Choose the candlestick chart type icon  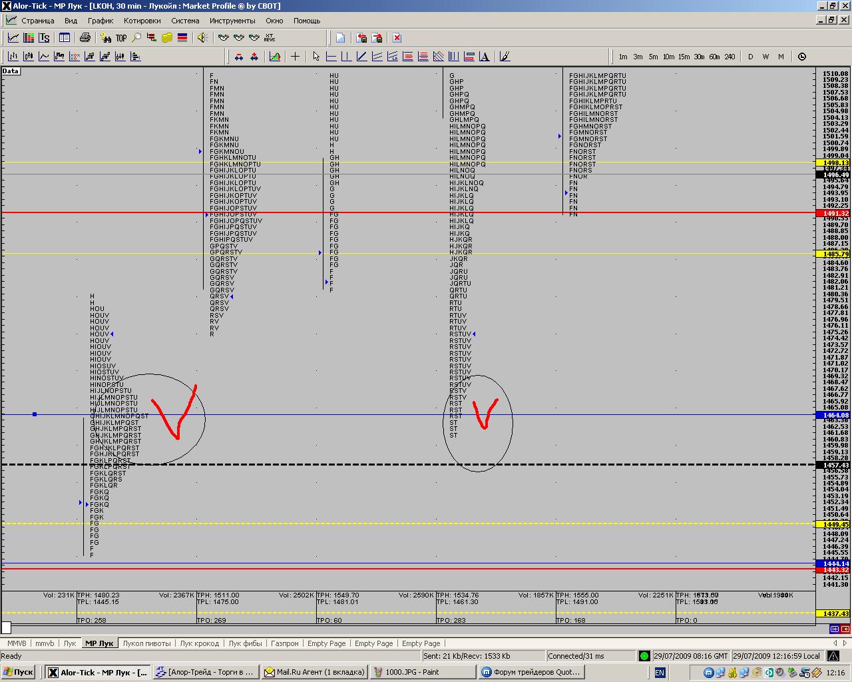click(x=29, y=57)
